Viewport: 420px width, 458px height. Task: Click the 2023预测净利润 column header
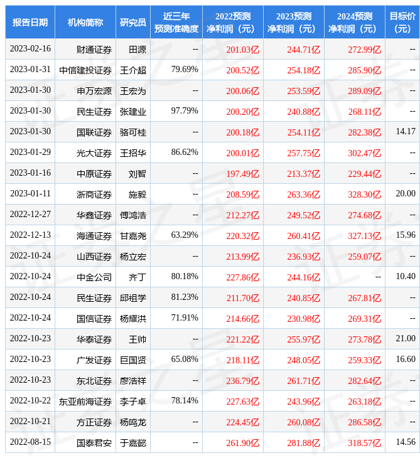(x=294, y=23)
